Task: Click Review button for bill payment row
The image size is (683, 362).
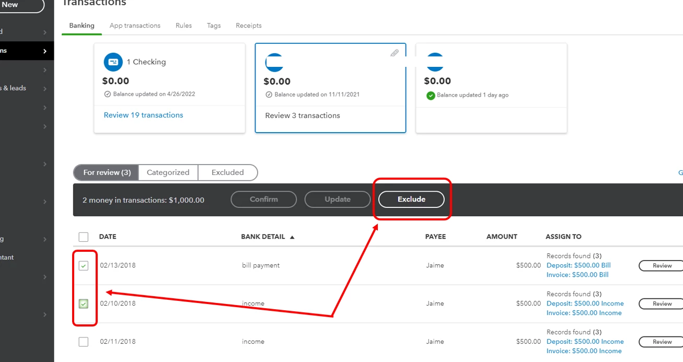Action: [662, 266]
